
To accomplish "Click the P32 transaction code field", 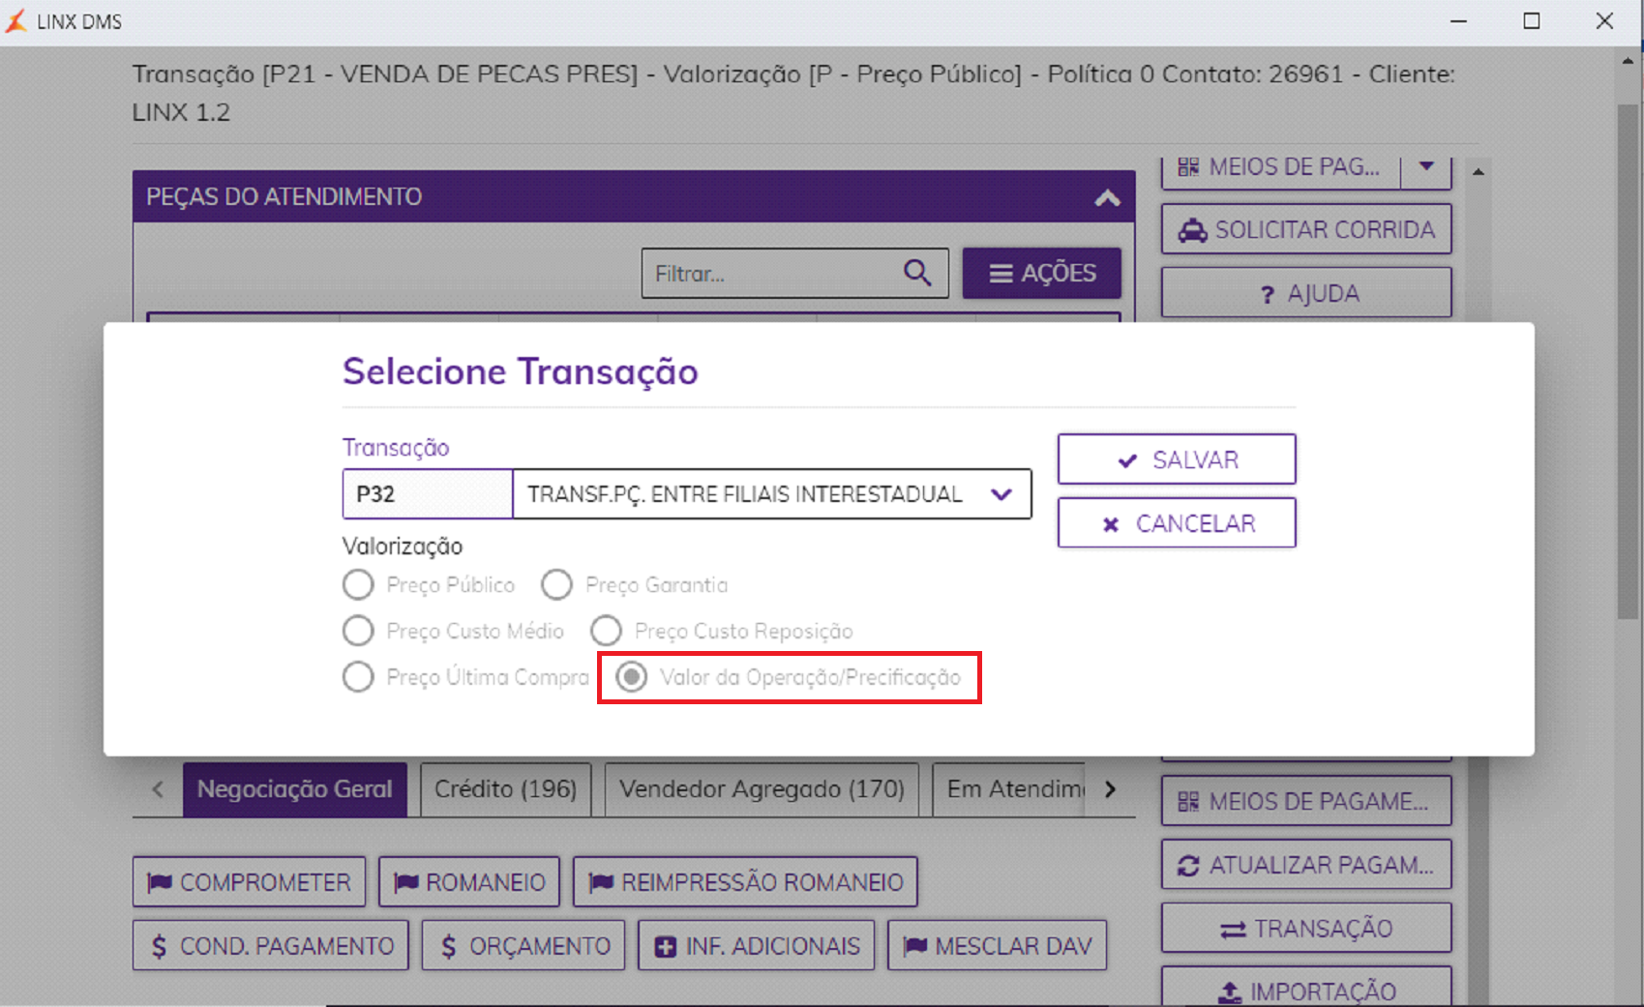I will 428,494.
